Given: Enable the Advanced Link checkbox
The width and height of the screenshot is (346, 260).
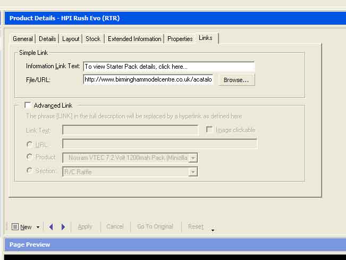Looking at the screenshot, I should (x=28, y=105).
